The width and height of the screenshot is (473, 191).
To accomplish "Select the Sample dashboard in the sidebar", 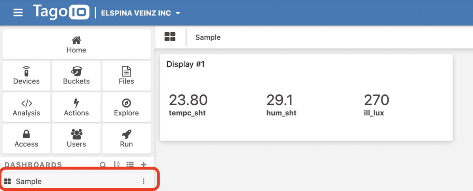I will pos(29,182).
